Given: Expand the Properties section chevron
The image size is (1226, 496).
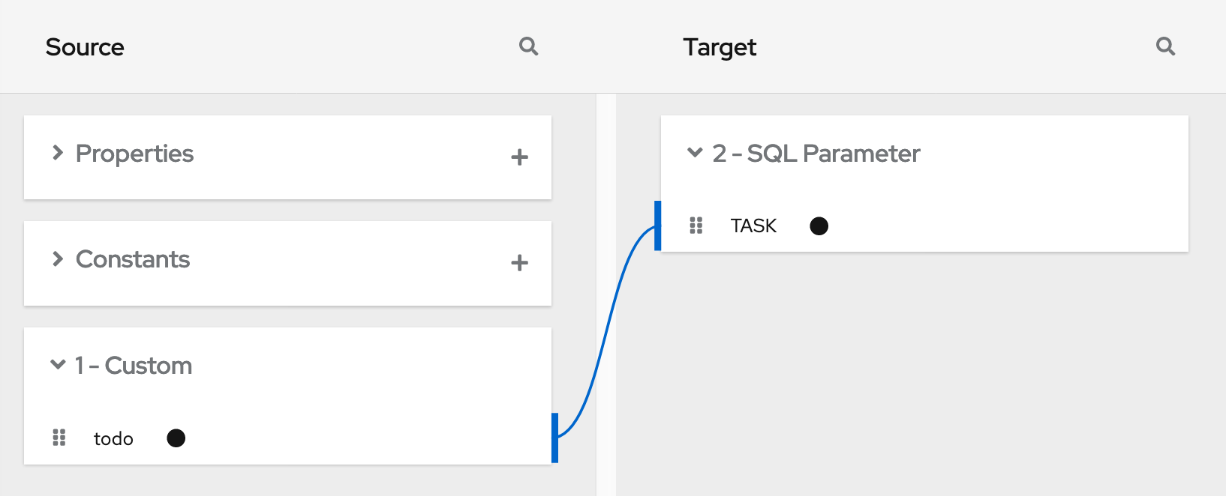Looking at the screenshot, I should point(58,153).
